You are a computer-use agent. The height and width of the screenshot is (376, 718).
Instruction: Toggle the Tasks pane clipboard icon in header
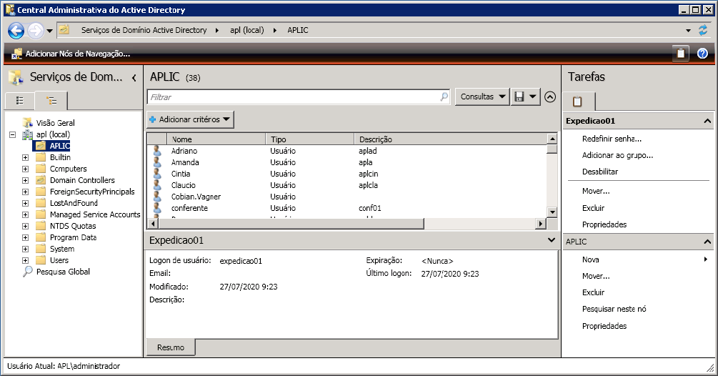pos(680,54)
